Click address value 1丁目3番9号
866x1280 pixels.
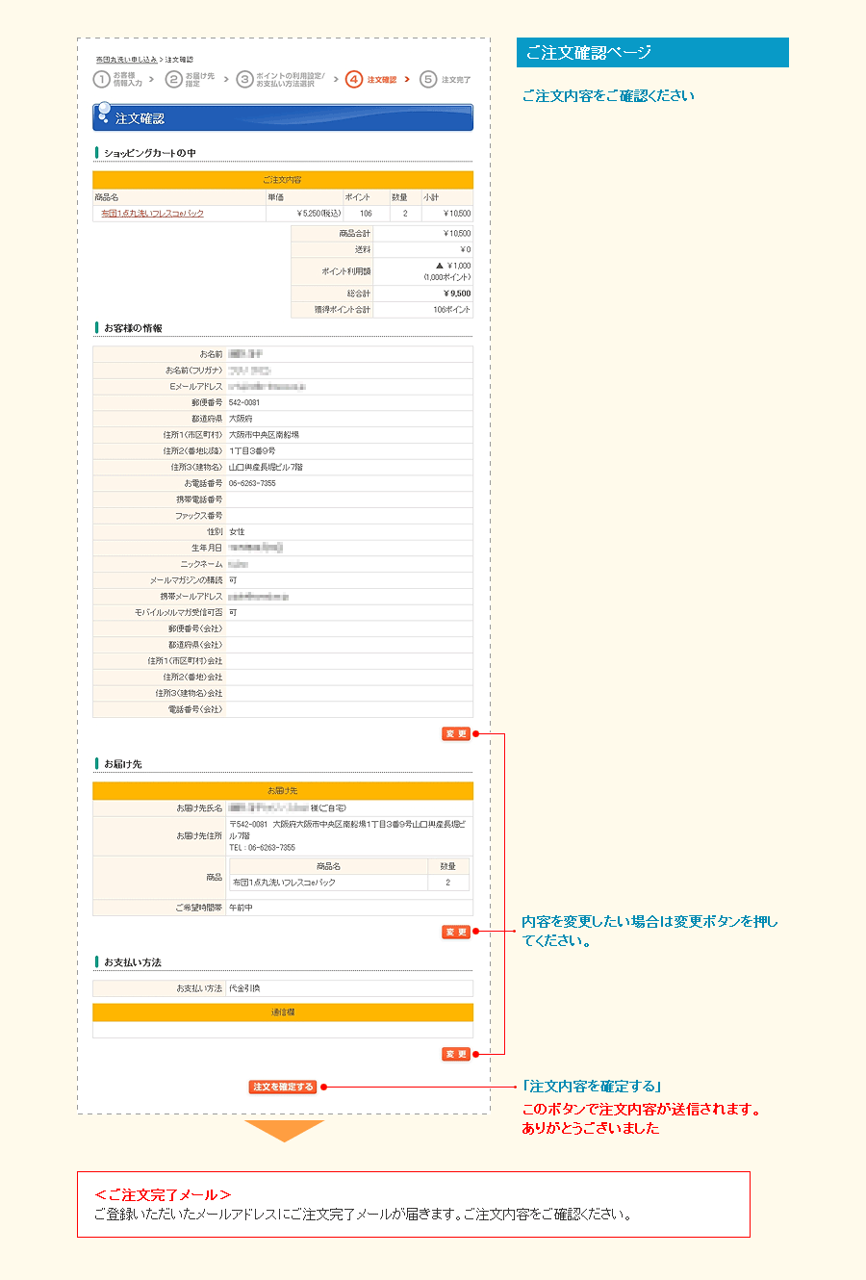[x=252, y=451]
